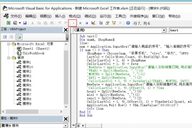The image size is (192, 128).
Task: Open the 外接程序(A) menu
Action: coord(139,16)
